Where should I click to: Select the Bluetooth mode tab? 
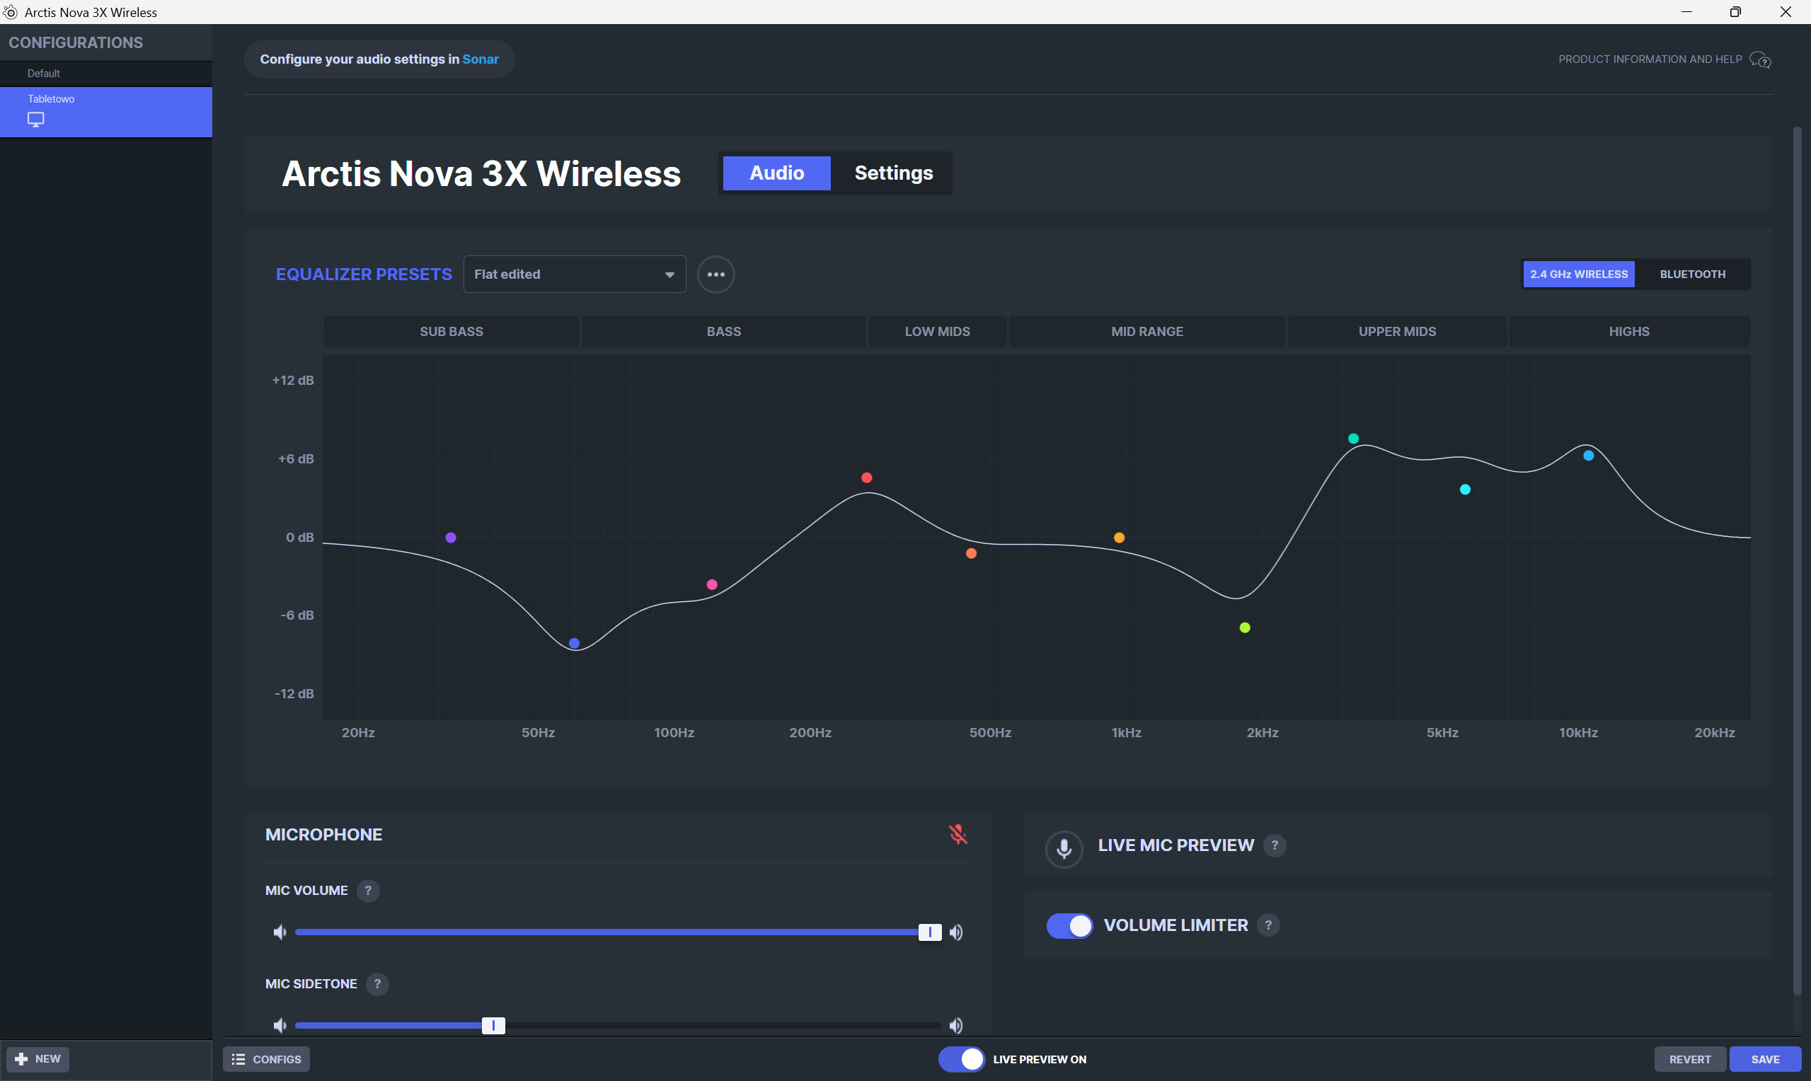[1692, 274]
